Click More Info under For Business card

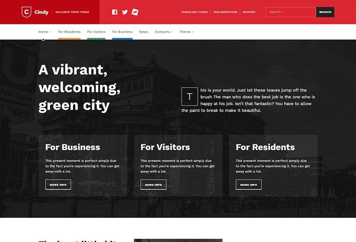(x=58, y=185)
